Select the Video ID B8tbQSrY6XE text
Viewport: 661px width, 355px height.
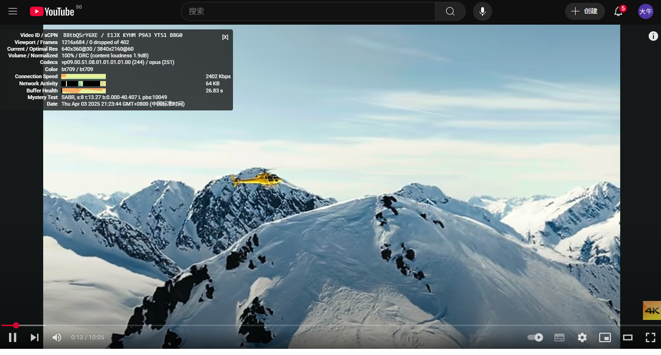point(80,35)
